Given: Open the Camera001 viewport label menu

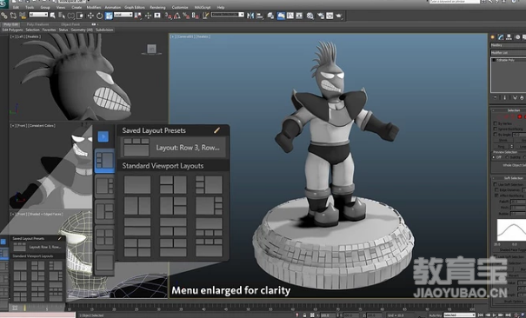Looking at the screenshot, I should click(186, 36).
